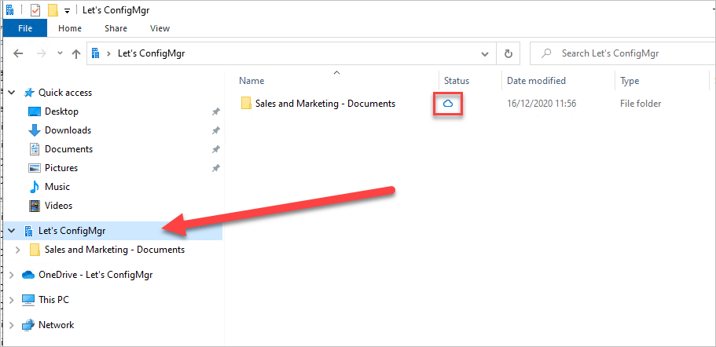716x347 pixels.
Task: Click the pin icon next to Downloads
Action: tap(216, 130)
